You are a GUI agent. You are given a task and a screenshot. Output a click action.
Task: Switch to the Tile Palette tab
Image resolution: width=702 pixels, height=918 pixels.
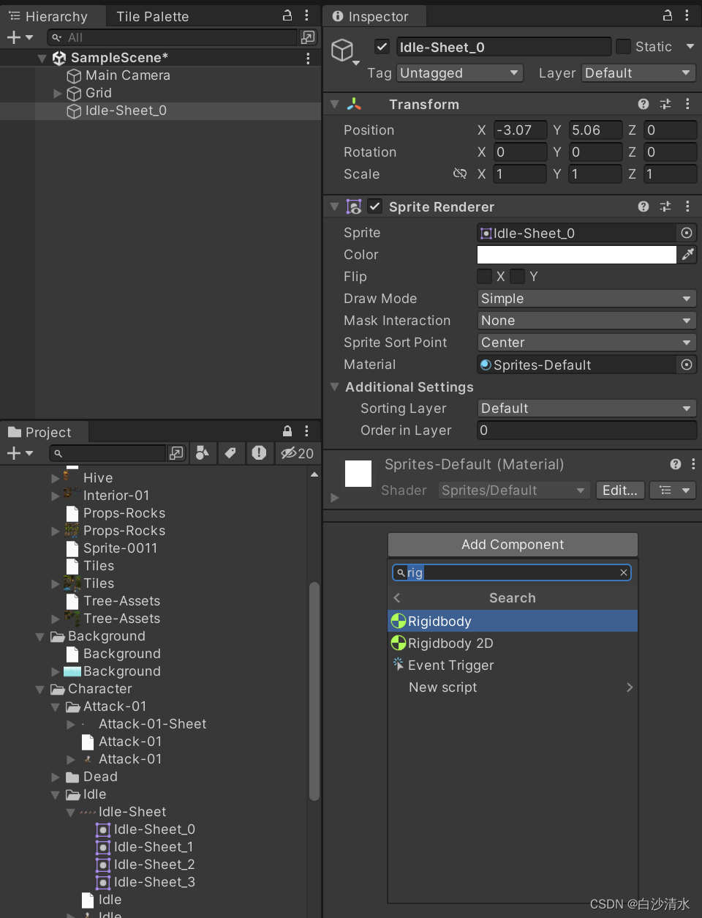154,15
